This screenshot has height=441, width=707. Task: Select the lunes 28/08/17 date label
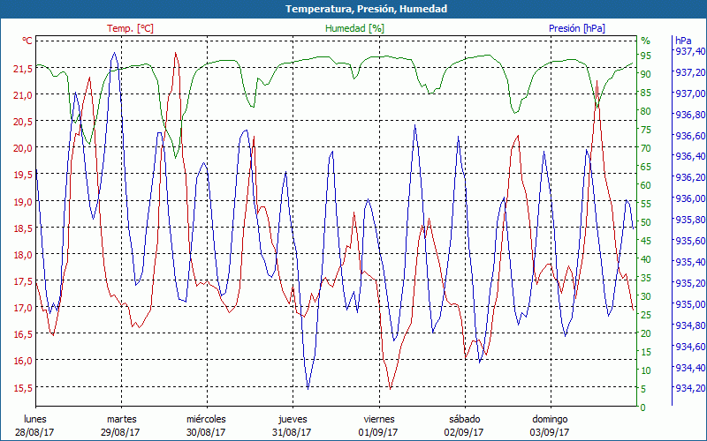pyautogui.click(x=35, y=425)
